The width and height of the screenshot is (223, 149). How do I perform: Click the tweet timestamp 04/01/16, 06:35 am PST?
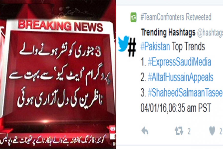click(176, 108)
